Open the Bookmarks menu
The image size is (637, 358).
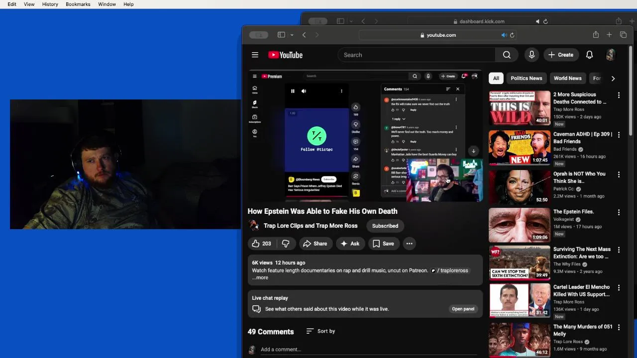tap(78, 4)
